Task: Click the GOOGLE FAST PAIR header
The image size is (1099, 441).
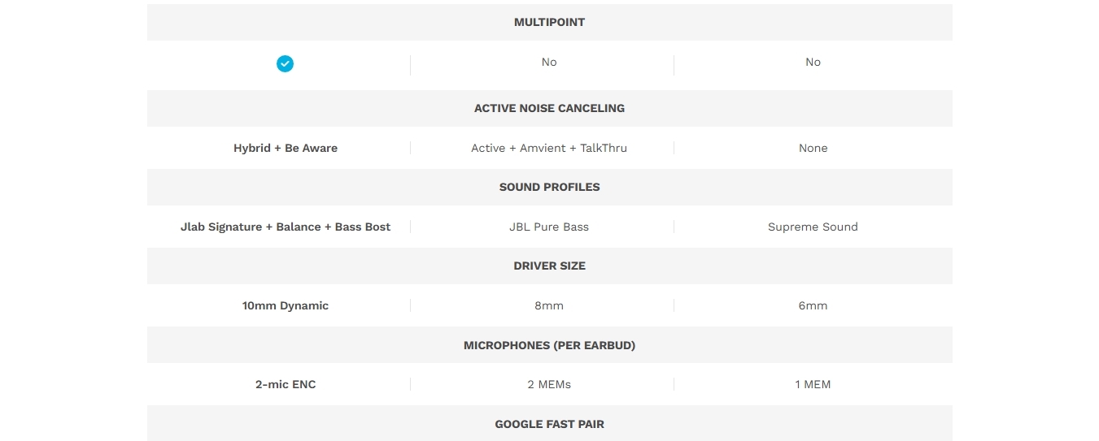Action: click(549, 424)
